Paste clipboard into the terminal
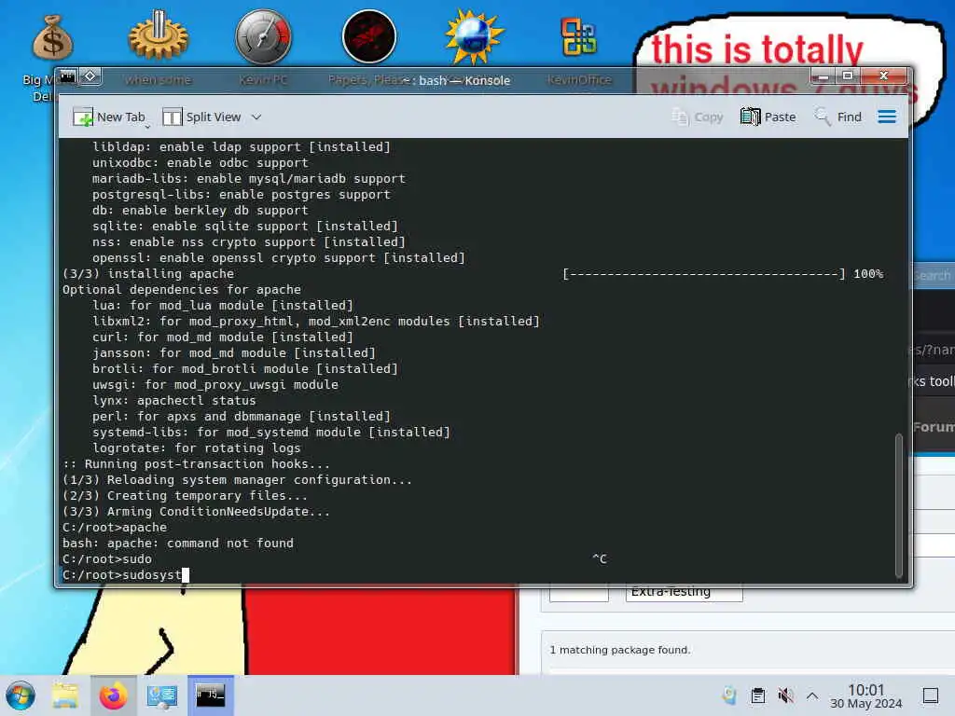This screenshot has width=955, height=716. [x=768, y=117]
